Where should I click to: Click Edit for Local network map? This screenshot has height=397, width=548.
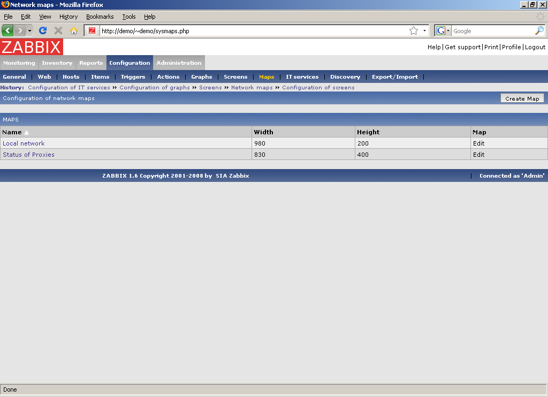[x=479, y=143]
